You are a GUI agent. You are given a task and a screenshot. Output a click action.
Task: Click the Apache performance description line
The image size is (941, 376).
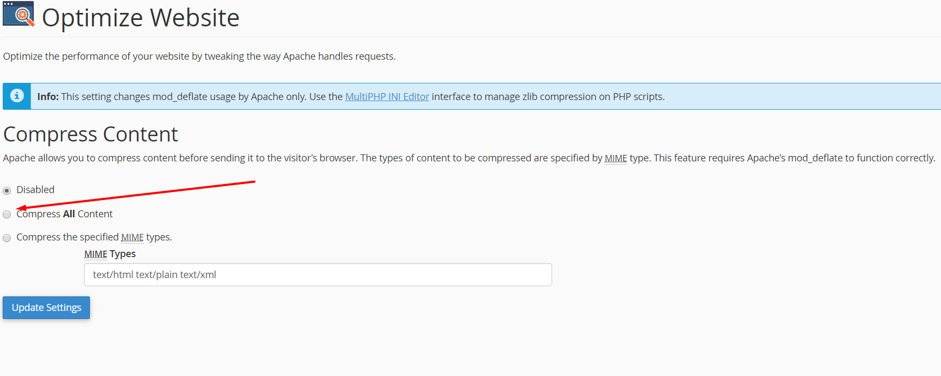coord(199,56)
